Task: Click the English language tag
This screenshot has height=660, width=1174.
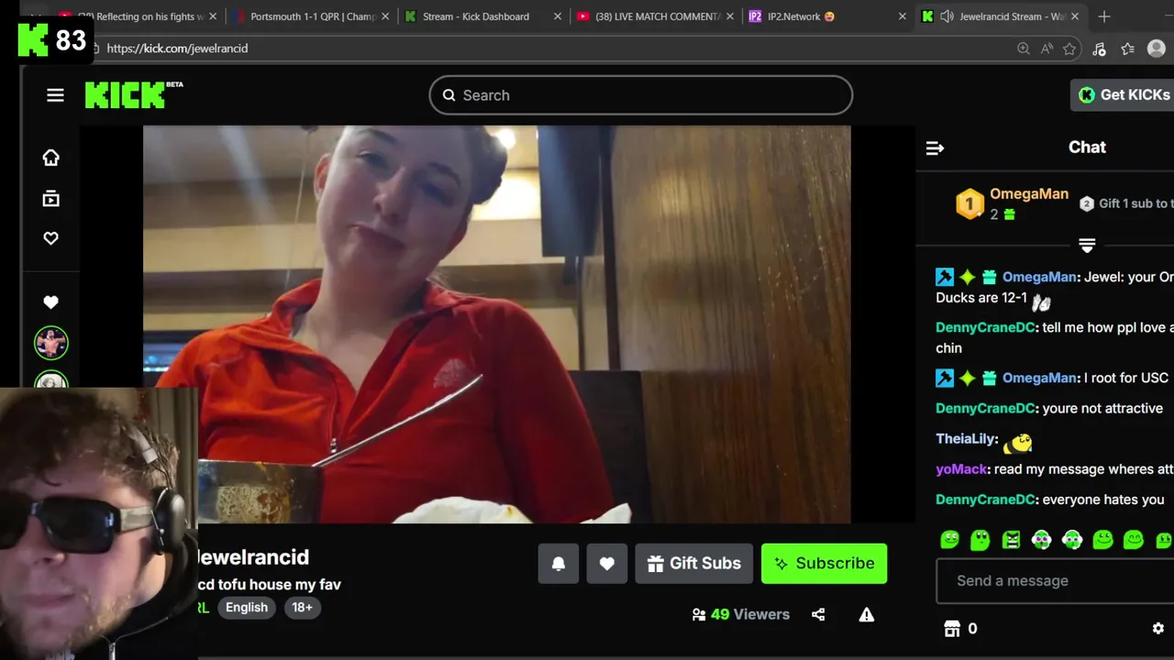Action: pyautogui.click(x=247, y=607)
